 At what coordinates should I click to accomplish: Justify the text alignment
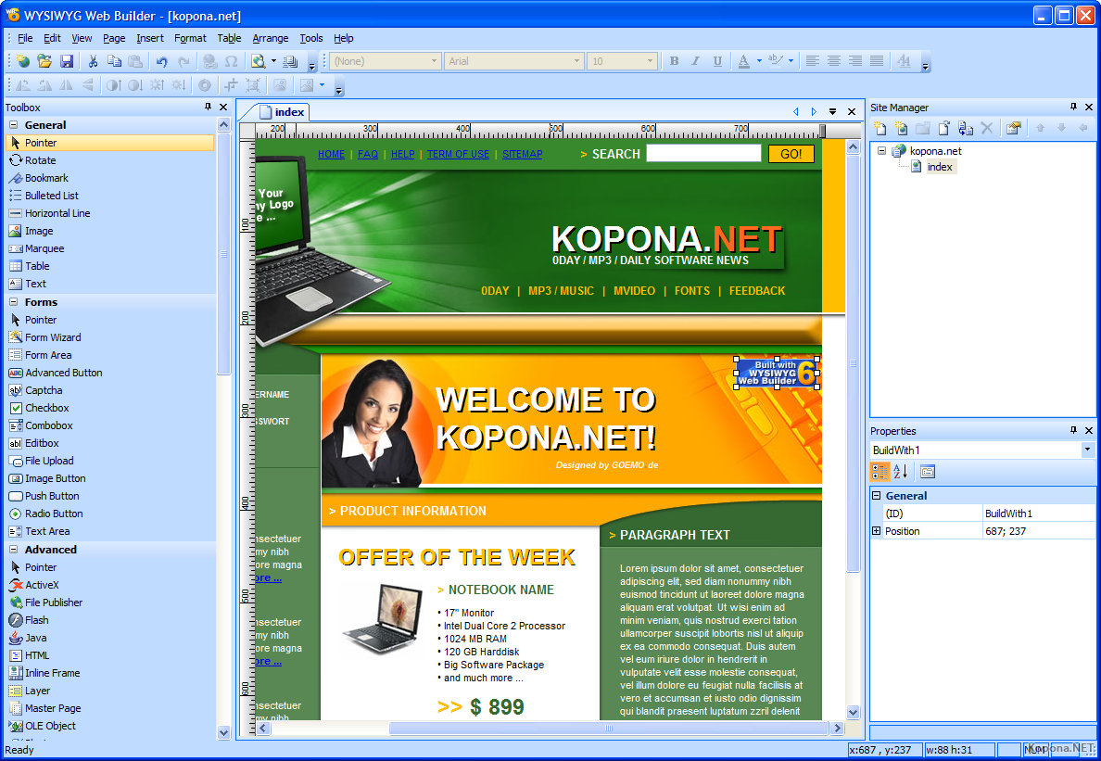pos(877,61)
